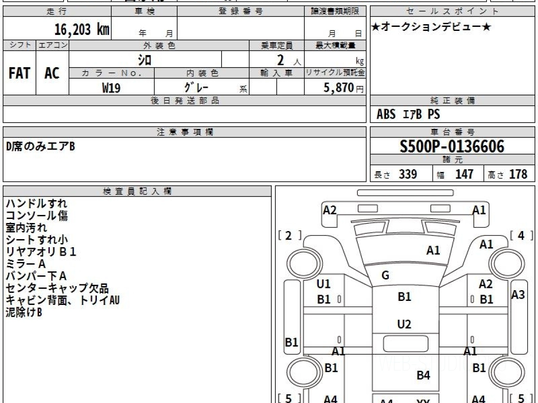Select the バンパー下A note

[x=36, y=276]
